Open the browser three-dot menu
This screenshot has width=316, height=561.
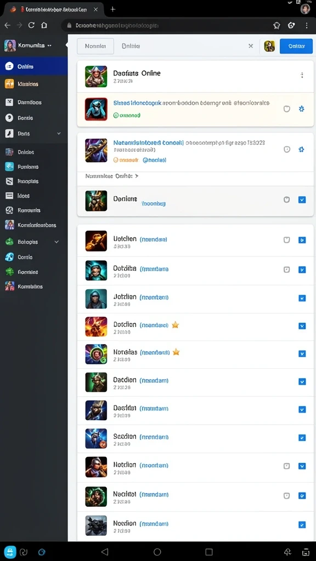click(307, 25)
